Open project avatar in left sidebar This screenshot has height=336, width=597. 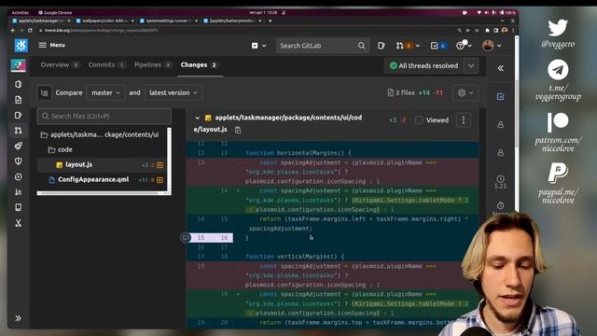point(19,65)
